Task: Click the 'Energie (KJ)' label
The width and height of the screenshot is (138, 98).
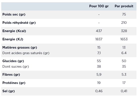Action: 13,39
